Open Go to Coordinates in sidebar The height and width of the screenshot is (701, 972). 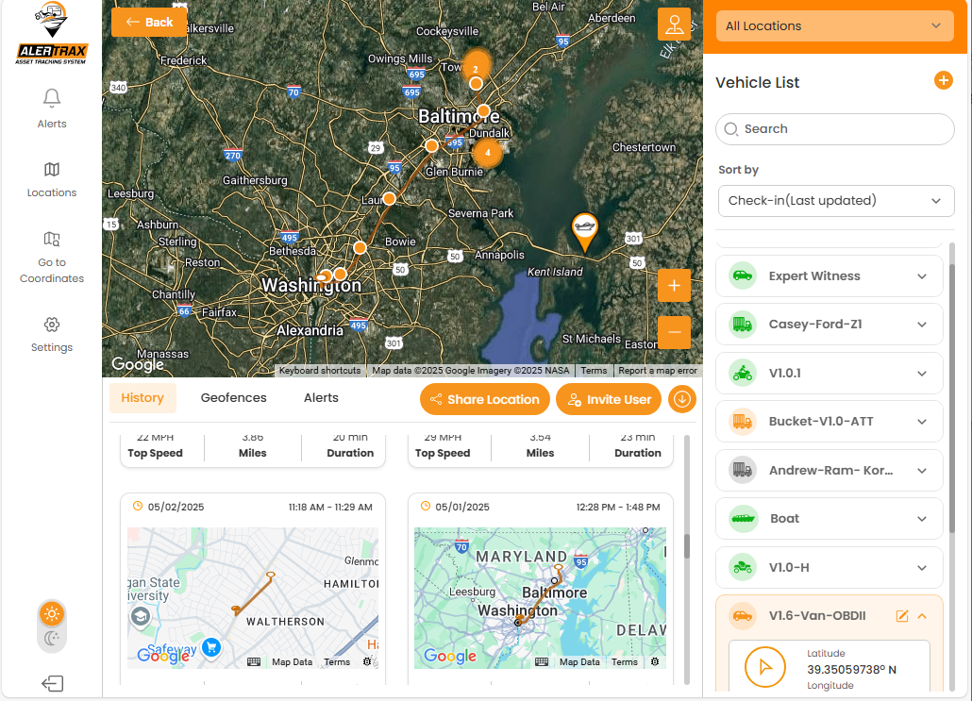tap(52, 240)
